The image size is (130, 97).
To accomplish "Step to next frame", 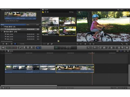I will click(81, 44).
